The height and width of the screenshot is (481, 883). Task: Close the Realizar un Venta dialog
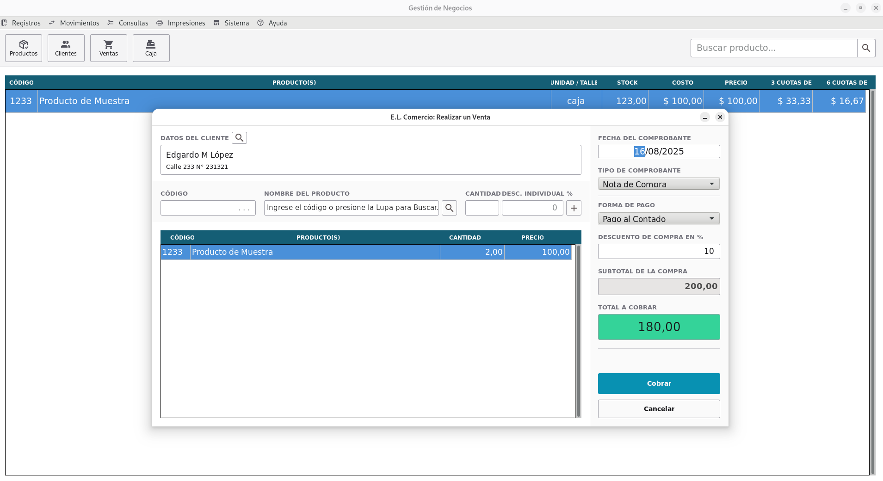pos(720,117)
